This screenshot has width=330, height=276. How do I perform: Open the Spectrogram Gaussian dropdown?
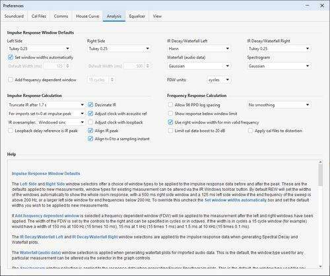click(279, 66)
